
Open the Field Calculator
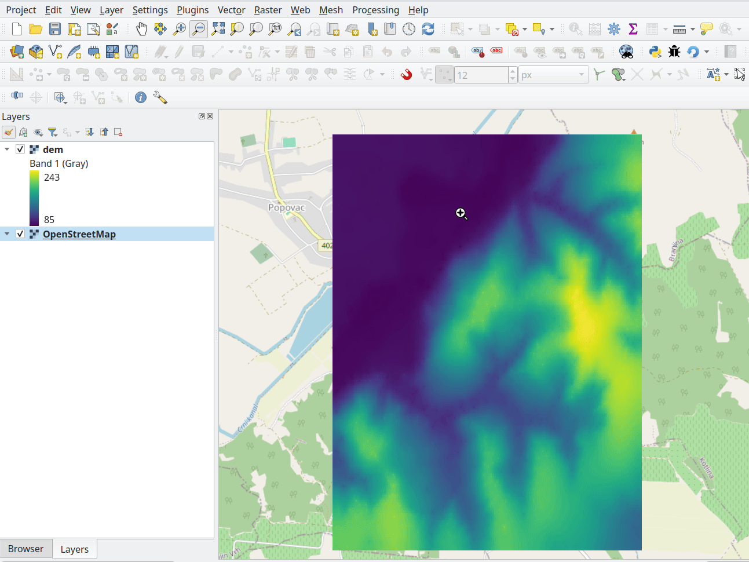594,28
